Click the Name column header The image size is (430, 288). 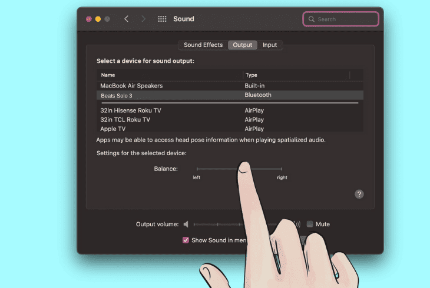click(170, 75)
